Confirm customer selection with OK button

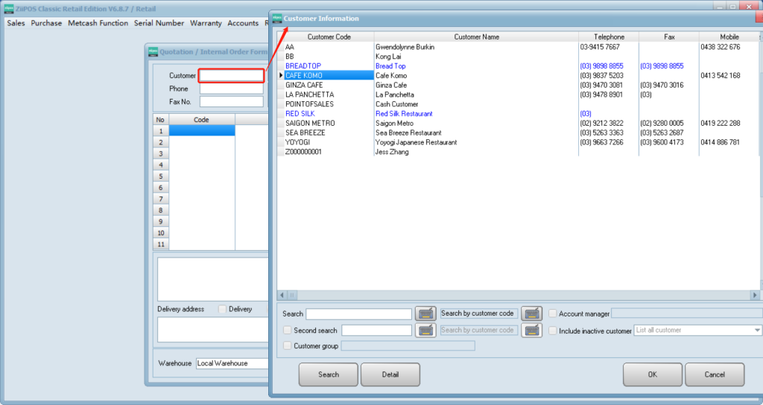tap(652, 374)
